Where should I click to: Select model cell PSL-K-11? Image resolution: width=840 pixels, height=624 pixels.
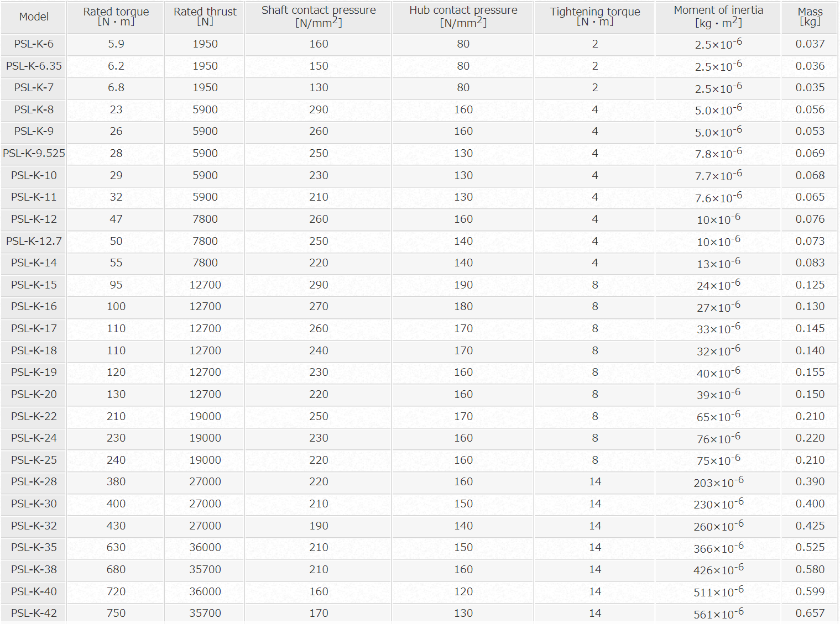[x=34, y=197]
